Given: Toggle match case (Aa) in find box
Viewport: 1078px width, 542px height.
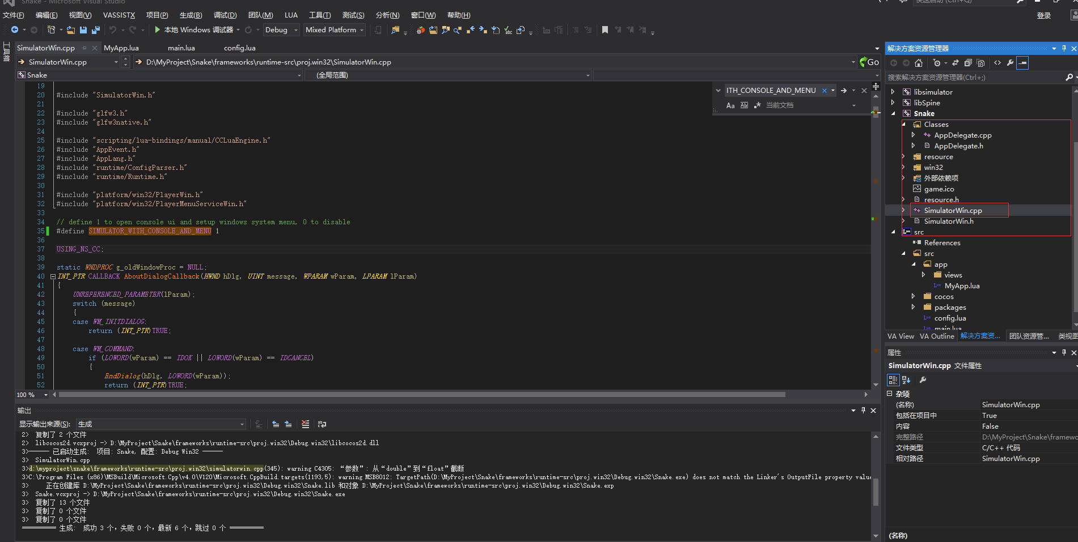Looking at the screenshot, I should (730, 105).
